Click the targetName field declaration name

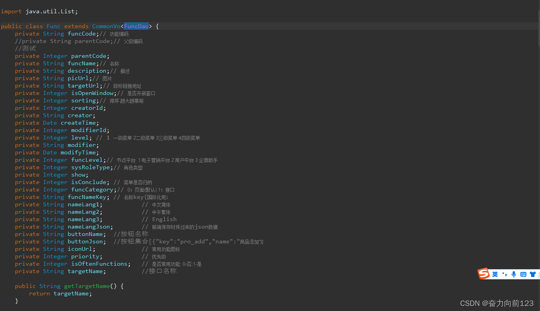85,271
